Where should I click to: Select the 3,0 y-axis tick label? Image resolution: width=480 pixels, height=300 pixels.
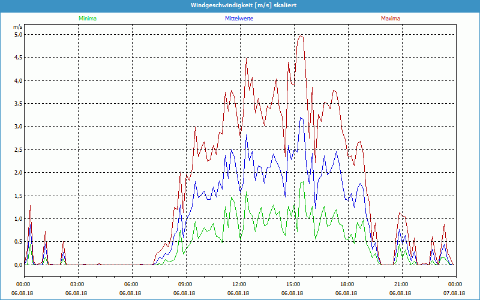click(x=18, y=127)
